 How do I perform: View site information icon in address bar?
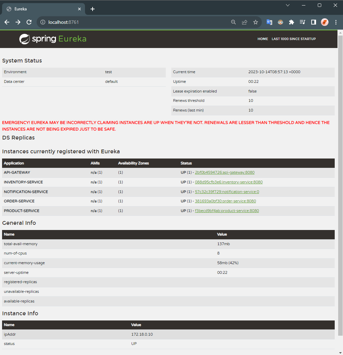(x=43, y=22)
